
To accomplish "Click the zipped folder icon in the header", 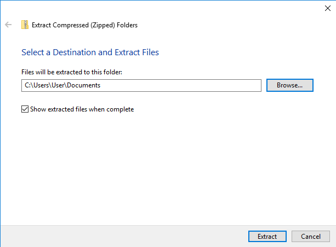I will pos(25,25).
